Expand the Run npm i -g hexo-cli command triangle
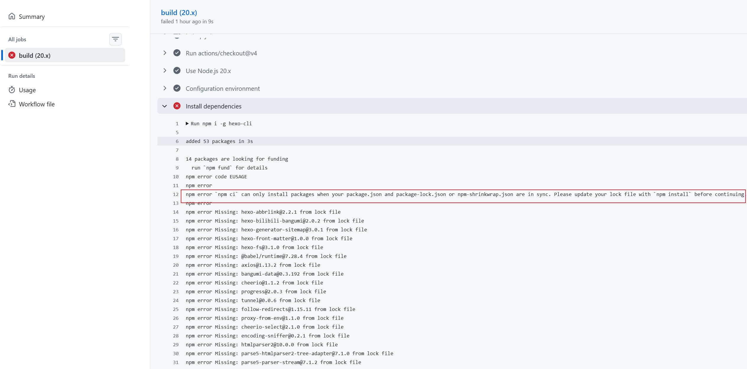This screenshot has width=747, height=369. coord(187,123)
